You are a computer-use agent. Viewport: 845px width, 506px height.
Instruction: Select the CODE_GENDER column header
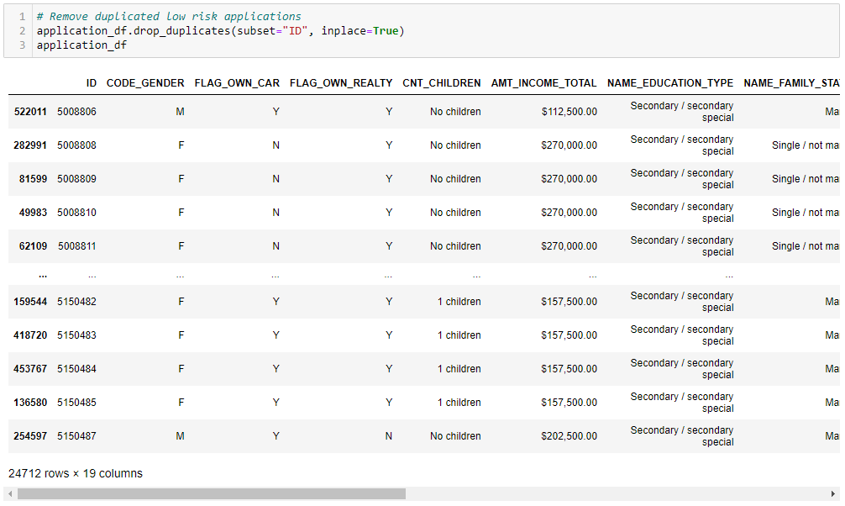(145, 82)
